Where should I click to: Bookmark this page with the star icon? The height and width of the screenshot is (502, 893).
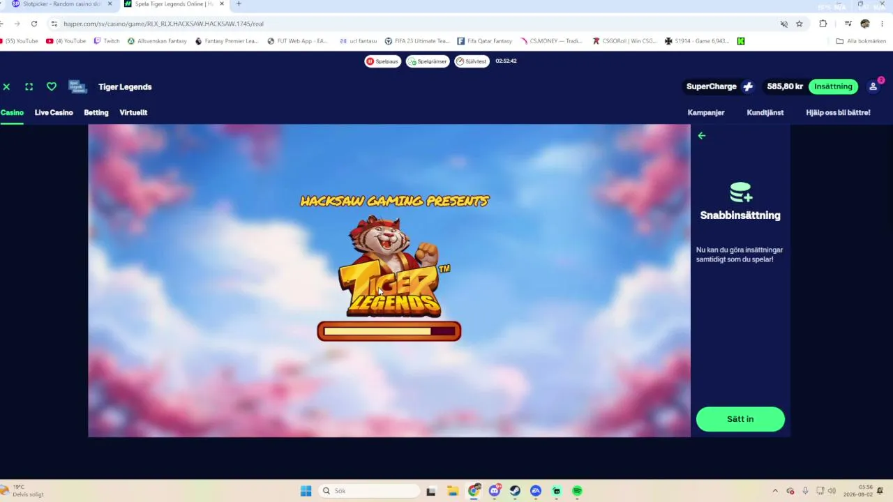[x=800, y=24]
